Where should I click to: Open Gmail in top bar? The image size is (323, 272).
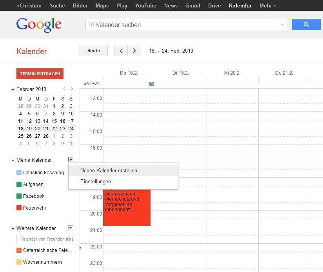pyautogui.click(x=192, y=5)
